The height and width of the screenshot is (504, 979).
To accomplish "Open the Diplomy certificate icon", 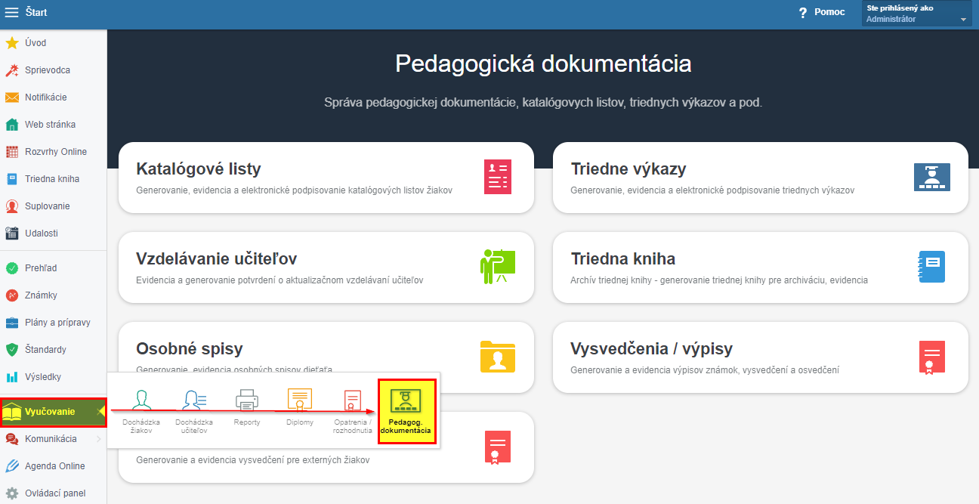I will (x=300, y=400).
